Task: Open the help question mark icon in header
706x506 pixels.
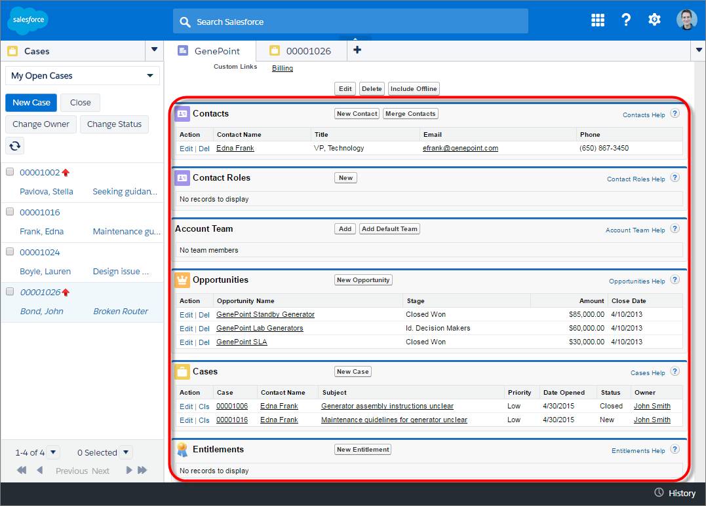Action: [x=626, y=20]
